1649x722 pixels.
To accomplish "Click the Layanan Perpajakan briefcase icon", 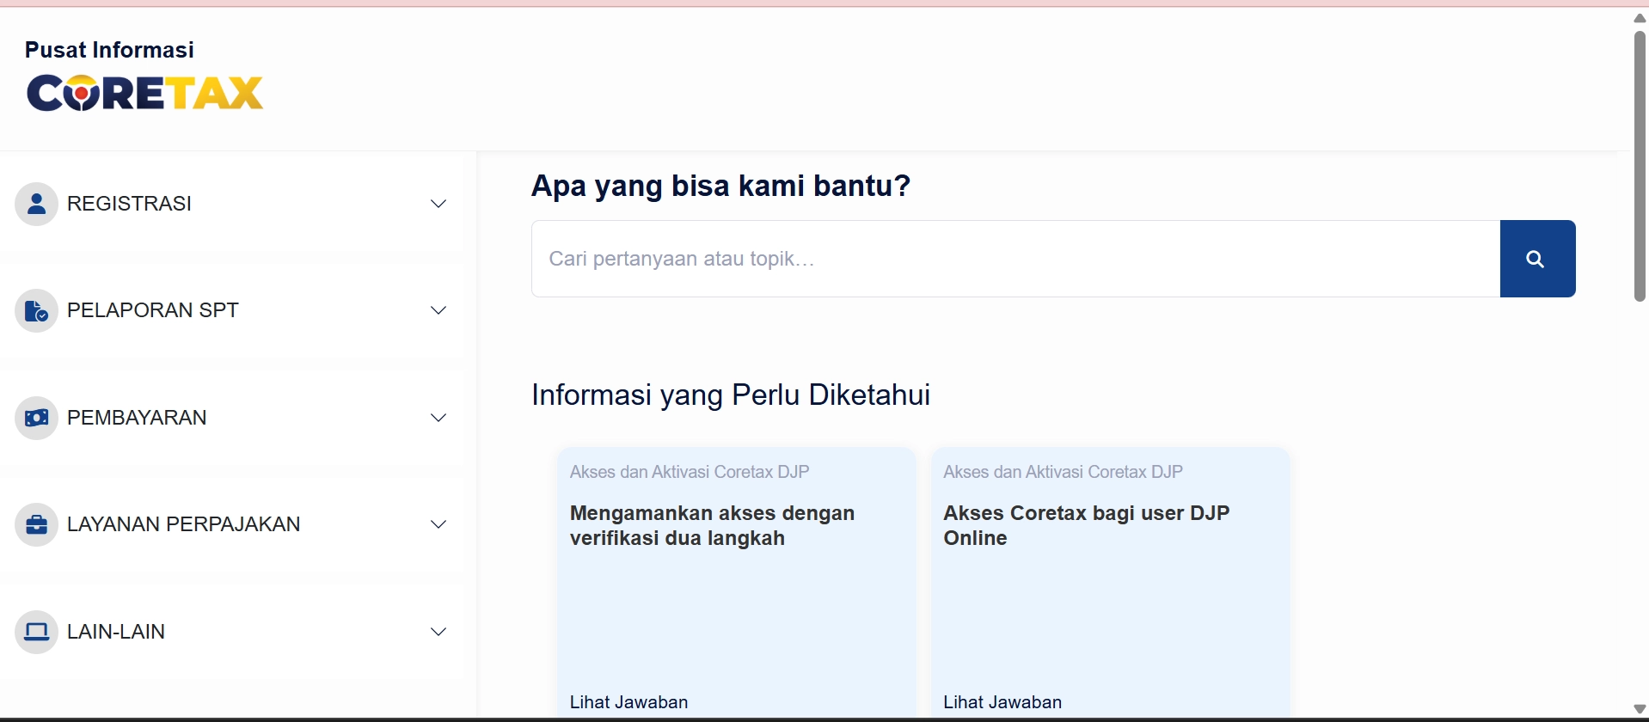I will 36,524.
